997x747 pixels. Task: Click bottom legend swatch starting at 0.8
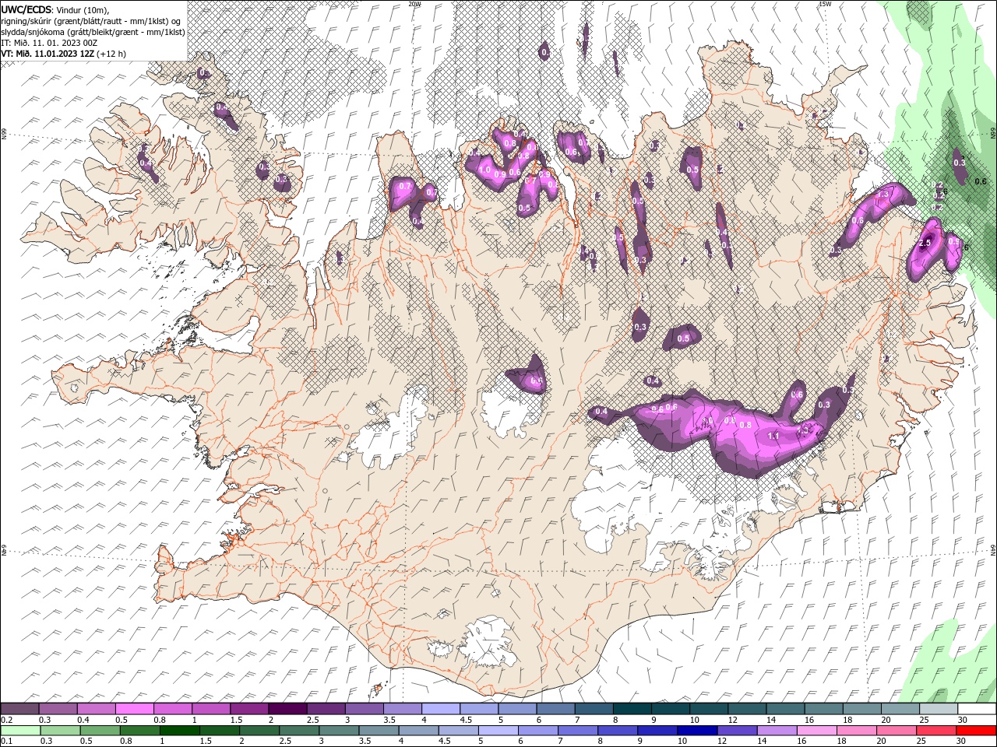(x=140, y=731)
